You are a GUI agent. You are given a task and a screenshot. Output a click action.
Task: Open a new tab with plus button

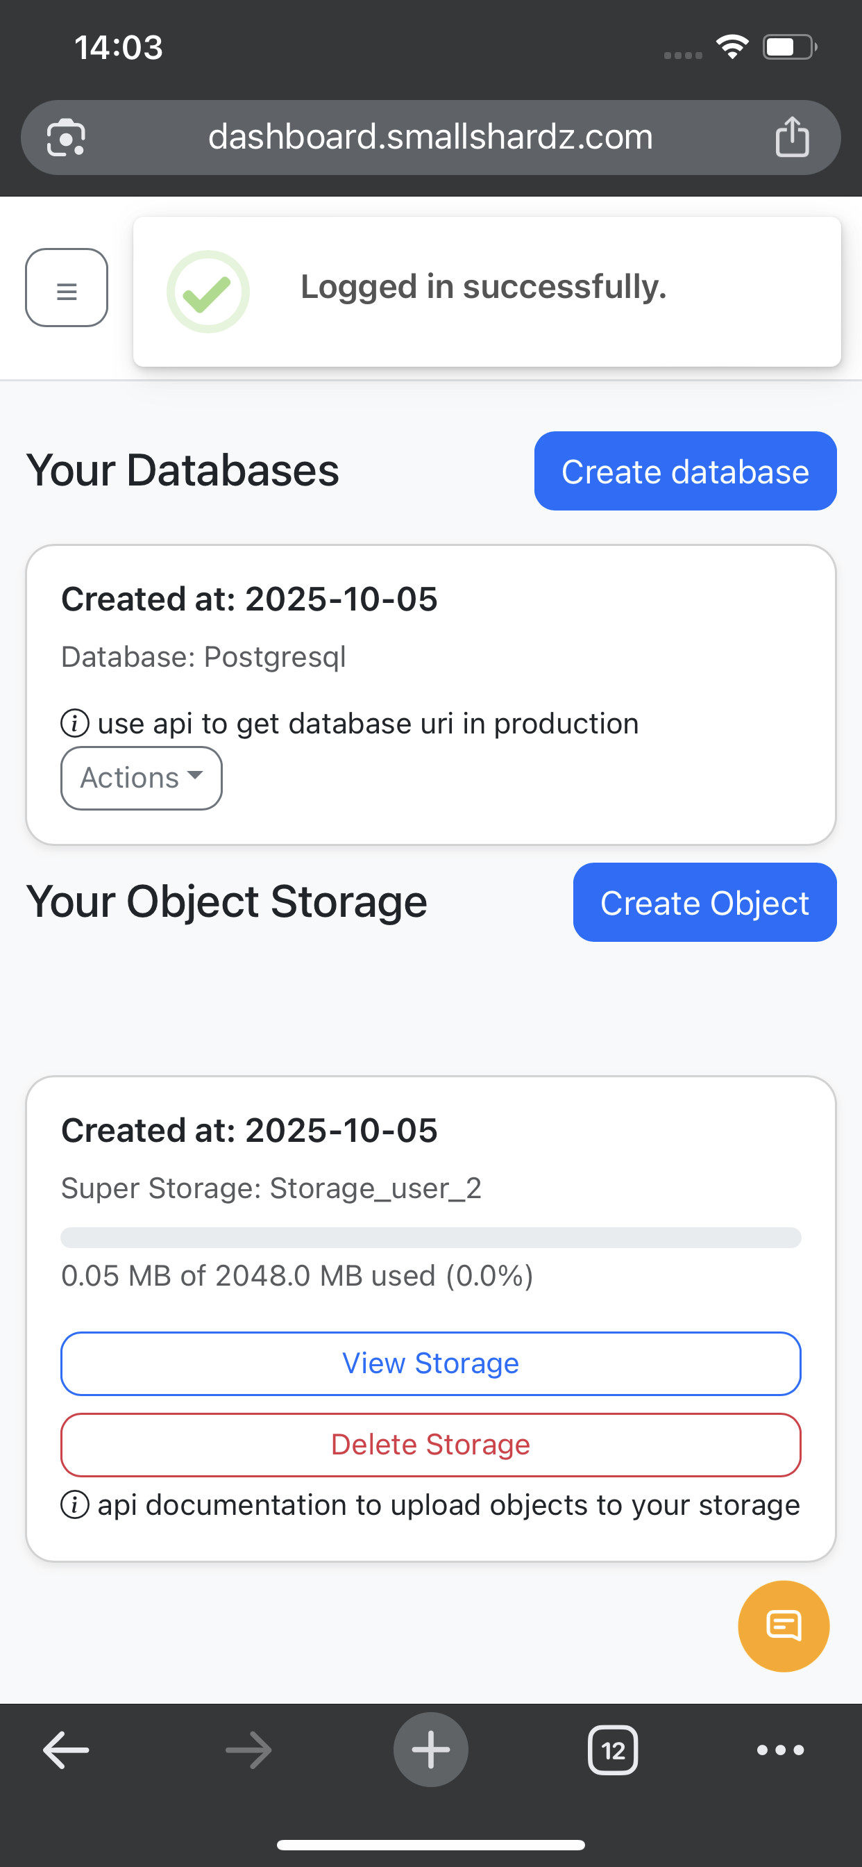431,1750
